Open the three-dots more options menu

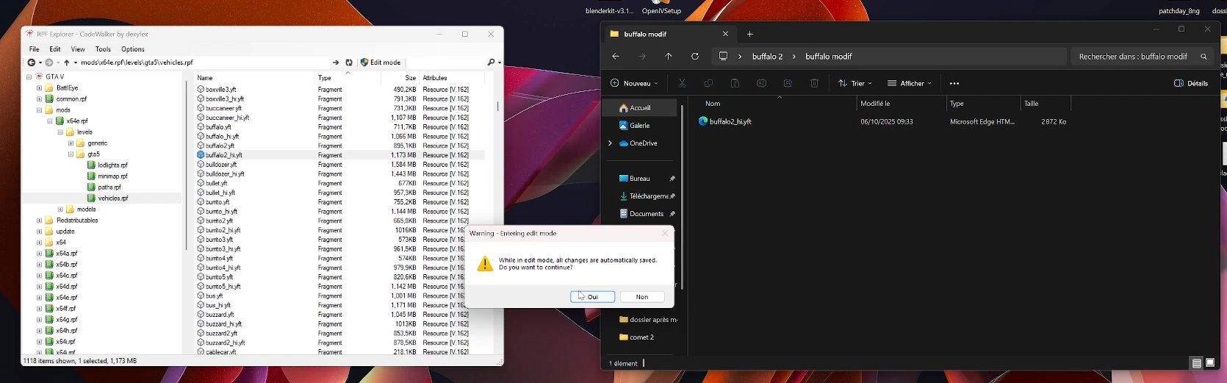954,83
